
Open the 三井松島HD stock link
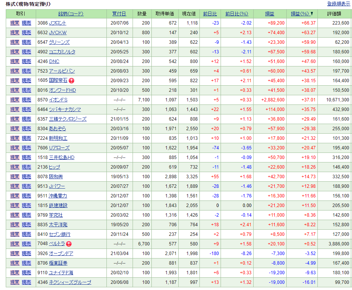pos(61,157)
